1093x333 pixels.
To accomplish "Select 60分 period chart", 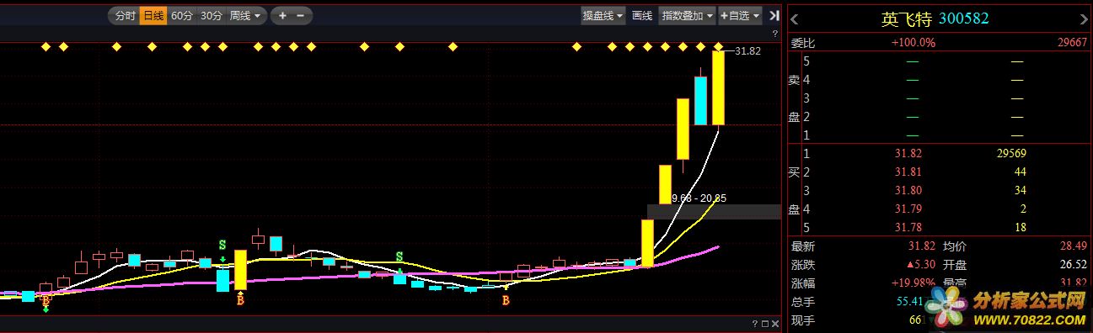I will pos(181,15).
